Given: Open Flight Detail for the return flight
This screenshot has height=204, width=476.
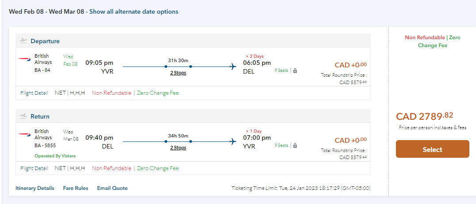Looking at the screenshot, I should pyautogui.click(x=34, y=168).
